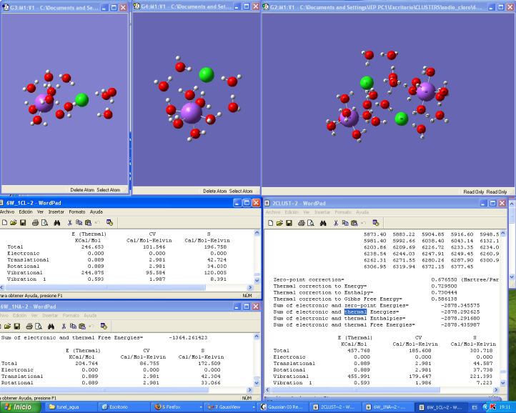516x413 pixels.
Task: Click green chlorine atom in G4 window
Action: point(207,75)
